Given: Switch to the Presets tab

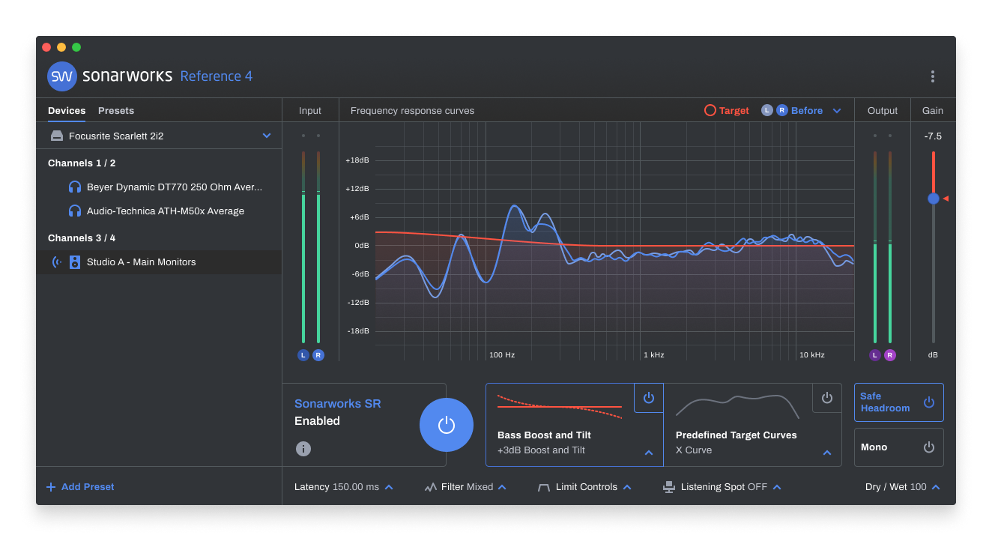Looking at the screenshot, I should point(116,111).
